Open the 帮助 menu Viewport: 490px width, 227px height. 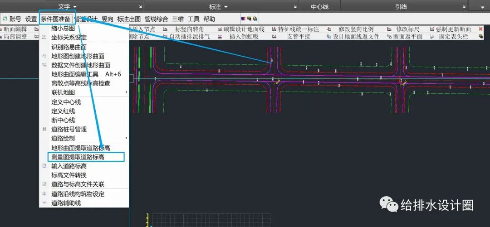[x=209, y=19]
